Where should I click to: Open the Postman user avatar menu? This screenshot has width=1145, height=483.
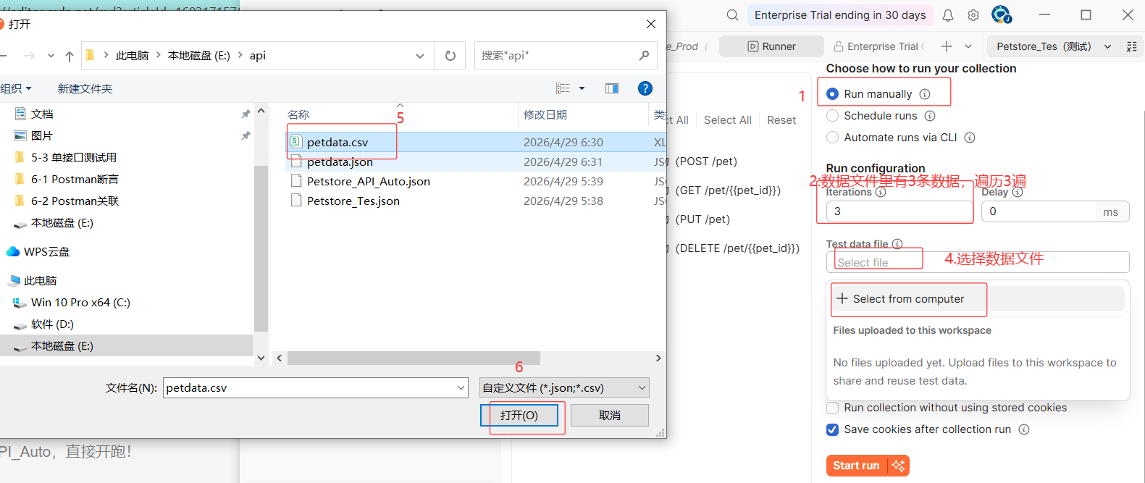click(1001, 14)
